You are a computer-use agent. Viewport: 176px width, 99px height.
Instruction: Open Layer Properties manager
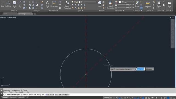67,5
